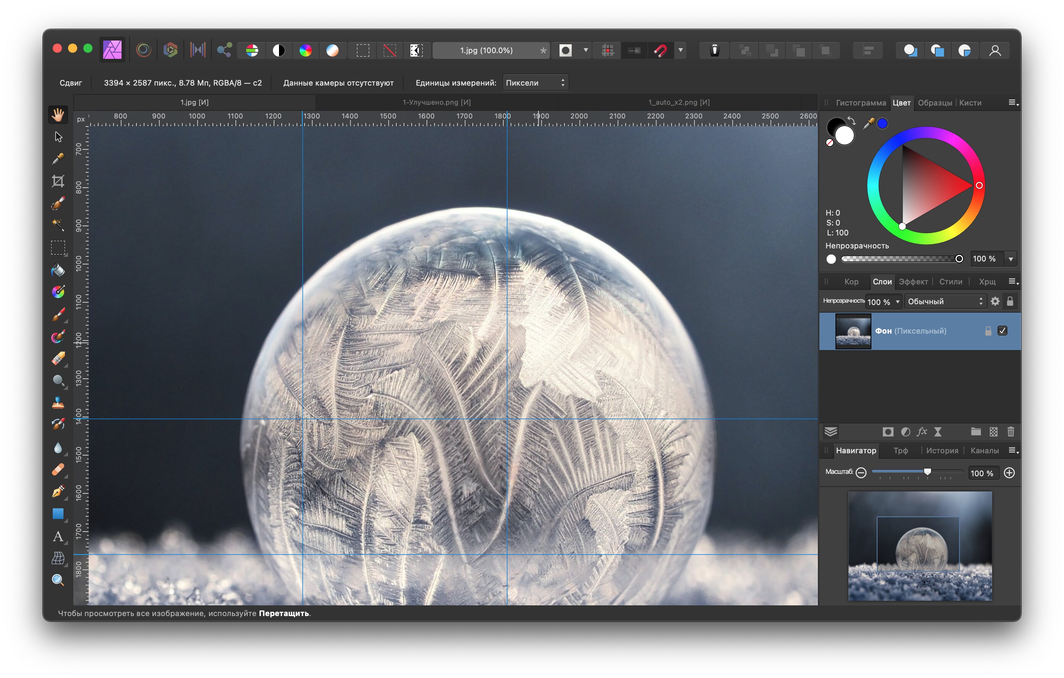
Task: Open the Единицы измерений Пиксели dropdown
Action: click(535, 83)
